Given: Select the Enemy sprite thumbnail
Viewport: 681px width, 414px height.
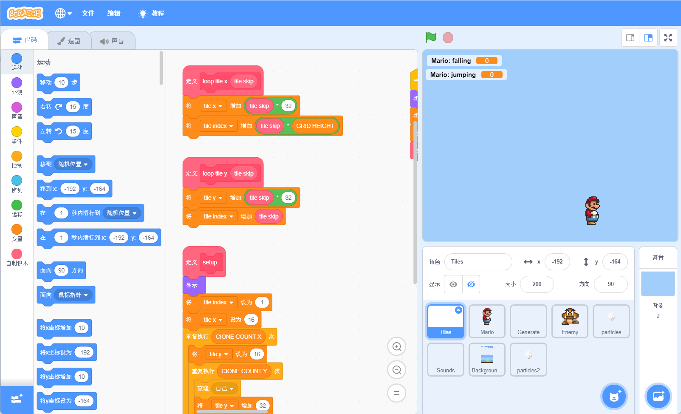Looking at the screenshot, I should [570, 321].
